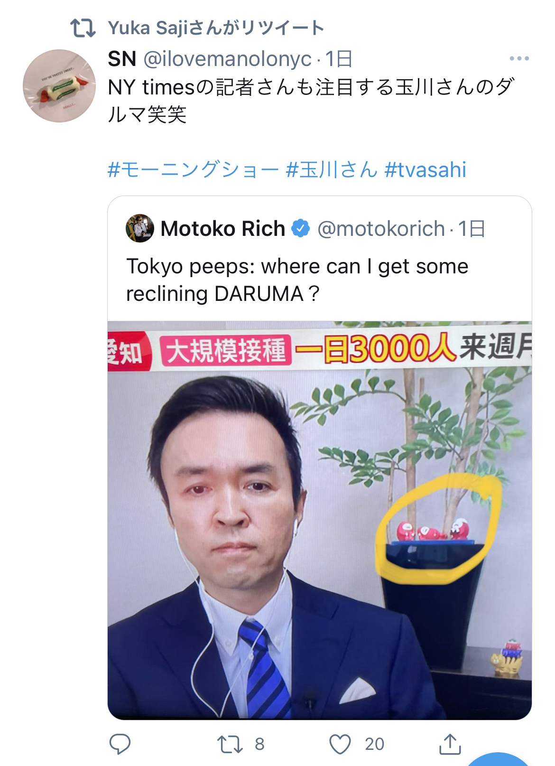Enlarge the TV screenshot photo of the man
555x766 pixels.
click(320, 520)
